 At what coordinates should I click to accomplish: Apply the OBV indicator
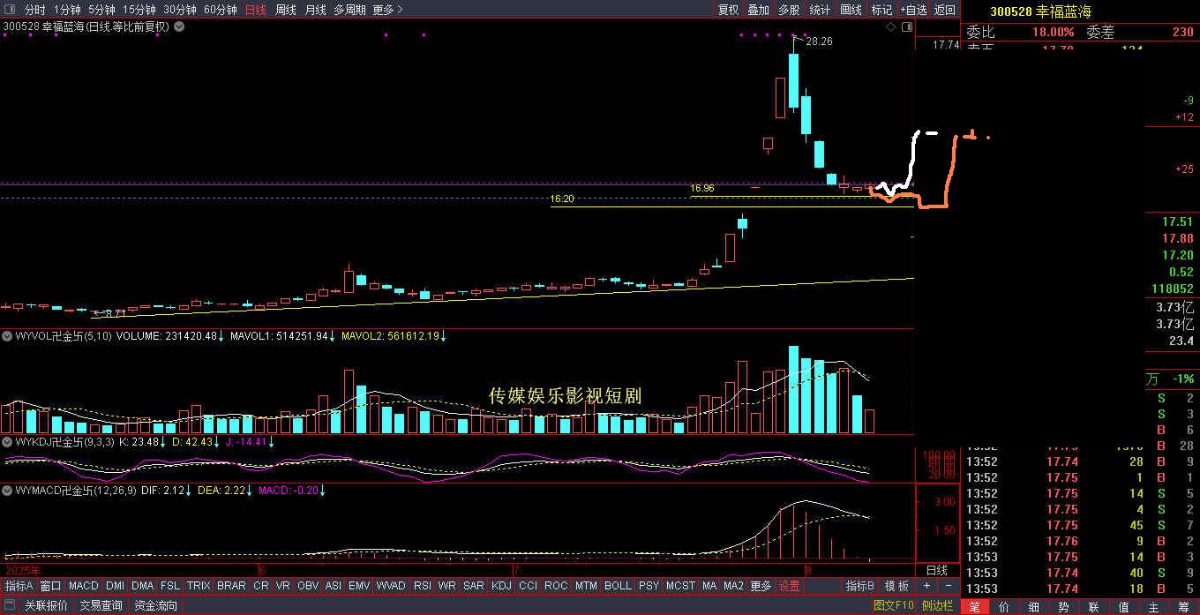pos(308,586)
